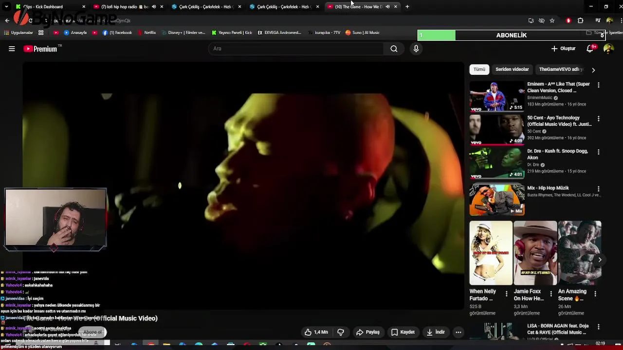Open more actions ellipsis under the video

click(x=458, y=332)
